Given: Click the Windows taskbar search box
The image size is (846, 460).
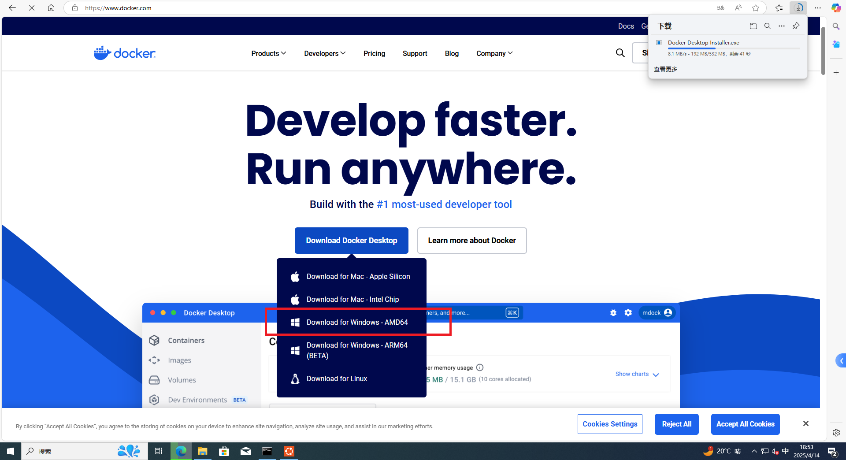Looking at the screenshot, I should pyautogui.click(x=85, y=451).
